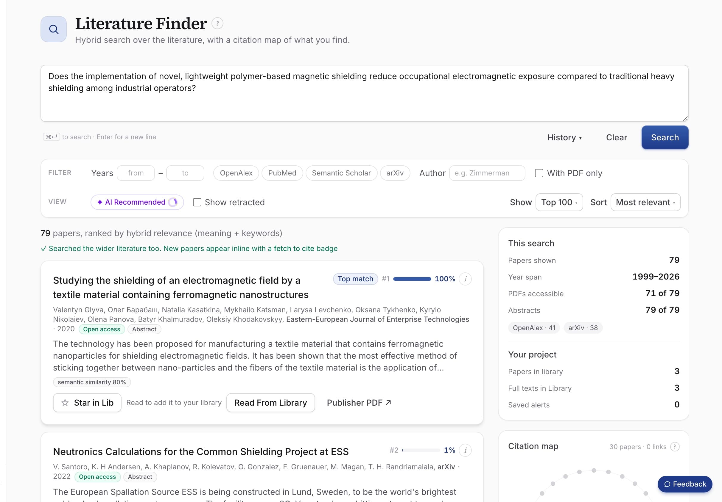
Task: Click the Saved alerts count
Action: 677,404
